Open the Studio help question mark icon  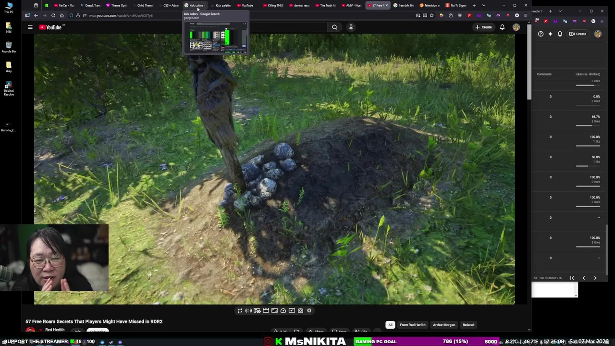click(x=541, y=34)
